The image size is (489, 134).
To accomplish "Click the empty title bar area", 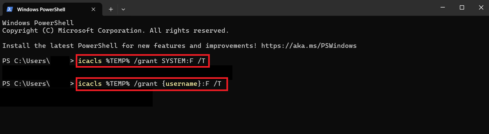I will click(279, 8).
